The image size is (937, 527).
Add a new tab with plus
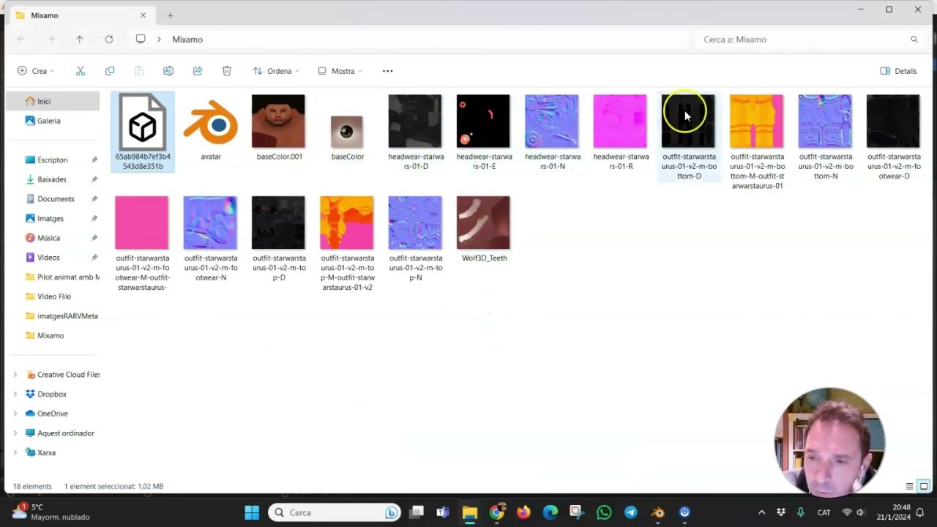170,15
